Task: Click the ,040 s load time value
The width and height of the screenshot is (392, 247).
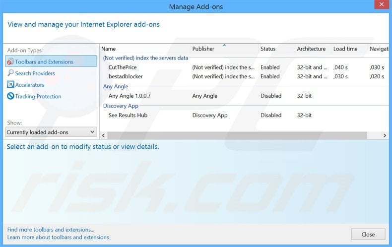Action: click(x=340, y=67)
